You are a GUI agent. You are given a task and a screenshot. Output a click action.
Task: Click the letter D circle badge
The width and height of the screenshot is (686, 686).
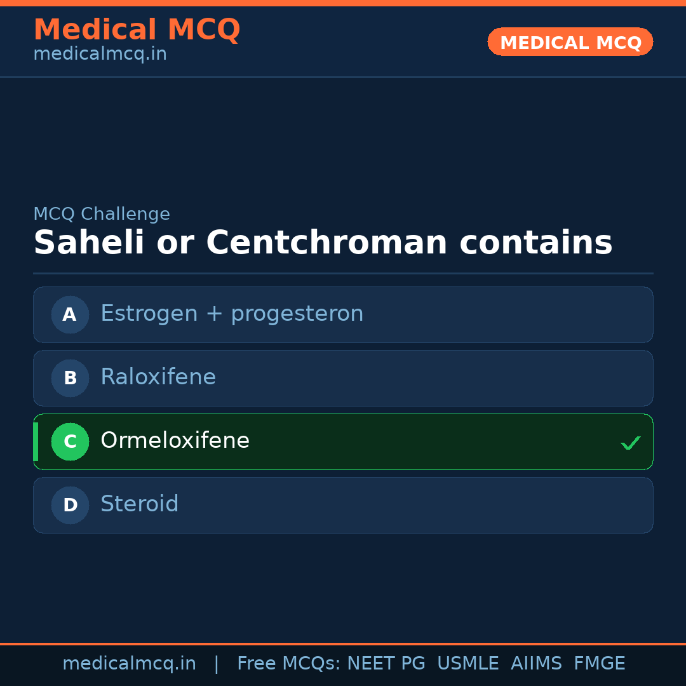(x=70, y=505)
